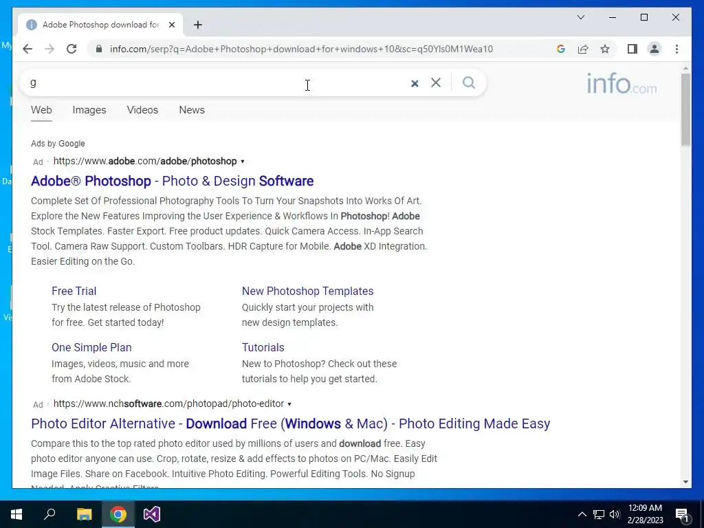Screen dimensions: 704x528
Task: Click the adobe.com/adobe/photoshop ad URL text
Action: [x=145, y=161]
